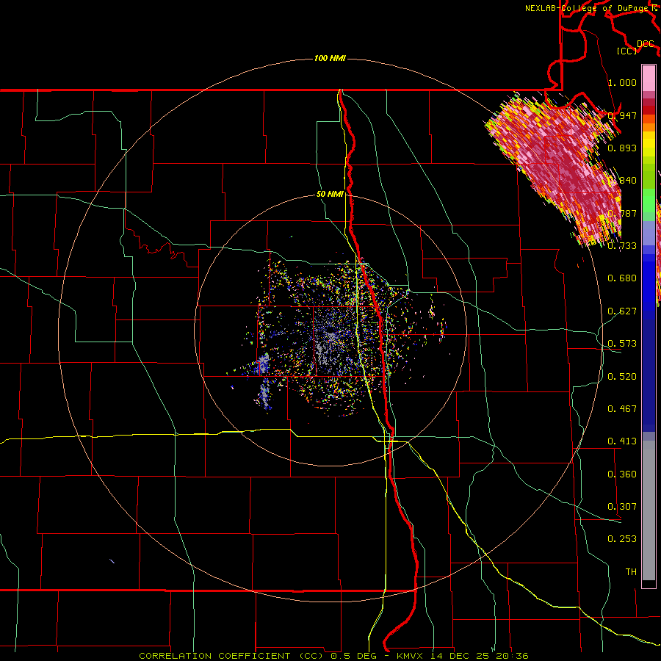The height and width of the screenshot is (661, 661).
Task: Click the TH label on the legend
Action: point(631,572)
